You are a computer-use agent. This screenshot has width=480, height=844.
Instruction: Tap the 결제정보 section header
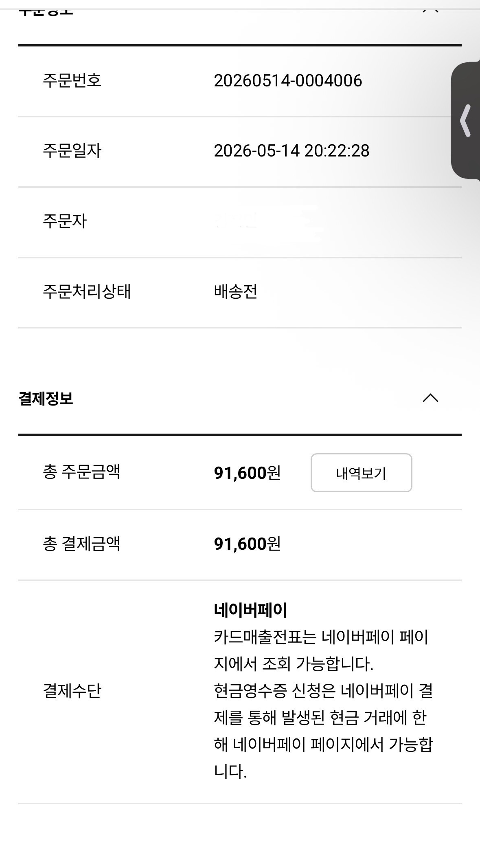point(46,398)
